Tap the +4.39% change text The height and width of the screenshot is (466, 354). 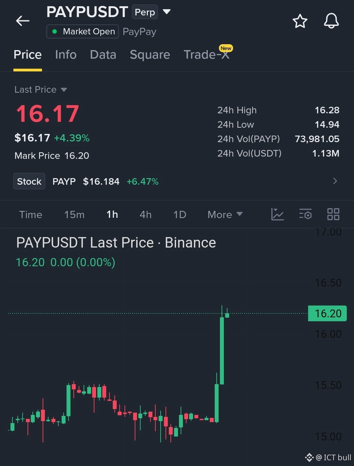[72, 138]
